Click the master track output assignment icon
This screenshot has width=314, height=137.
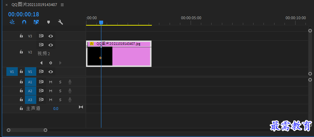pyautogui.click(x=81, y=107)
